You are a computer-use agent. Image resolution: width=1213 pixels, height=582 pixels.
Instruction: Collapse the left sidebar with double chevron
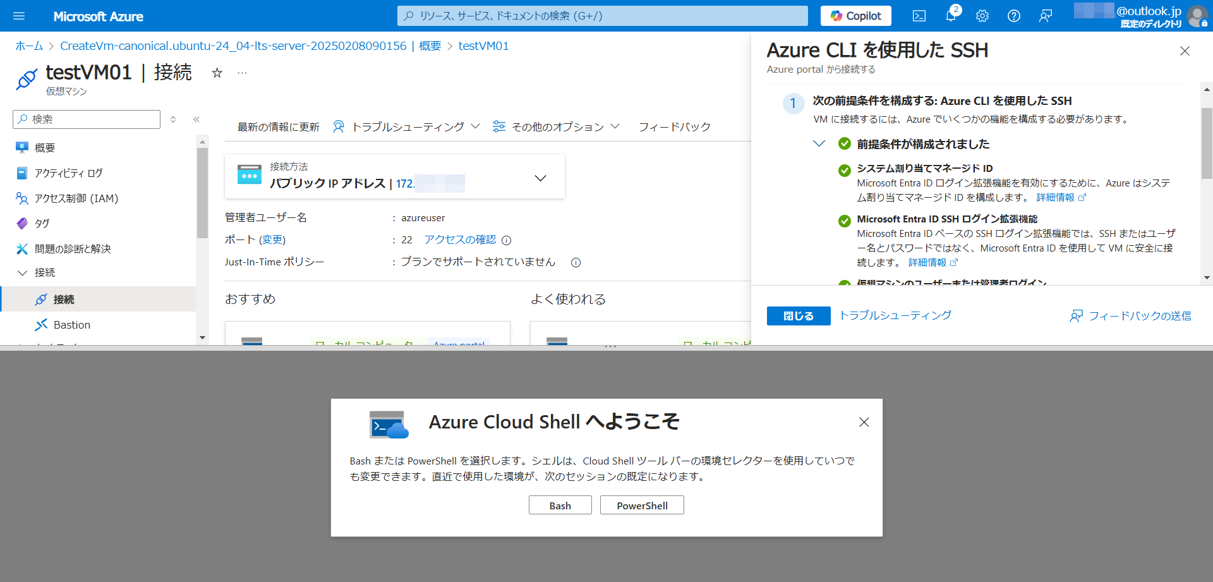click(196, 119)
